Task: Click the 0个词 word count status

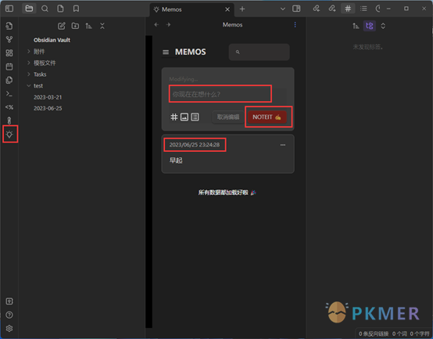Action: coord(399,334)
